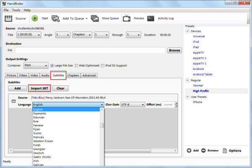Switch to the Filters tab
This screenshot has width=252, height=168.
pos(23,75)
